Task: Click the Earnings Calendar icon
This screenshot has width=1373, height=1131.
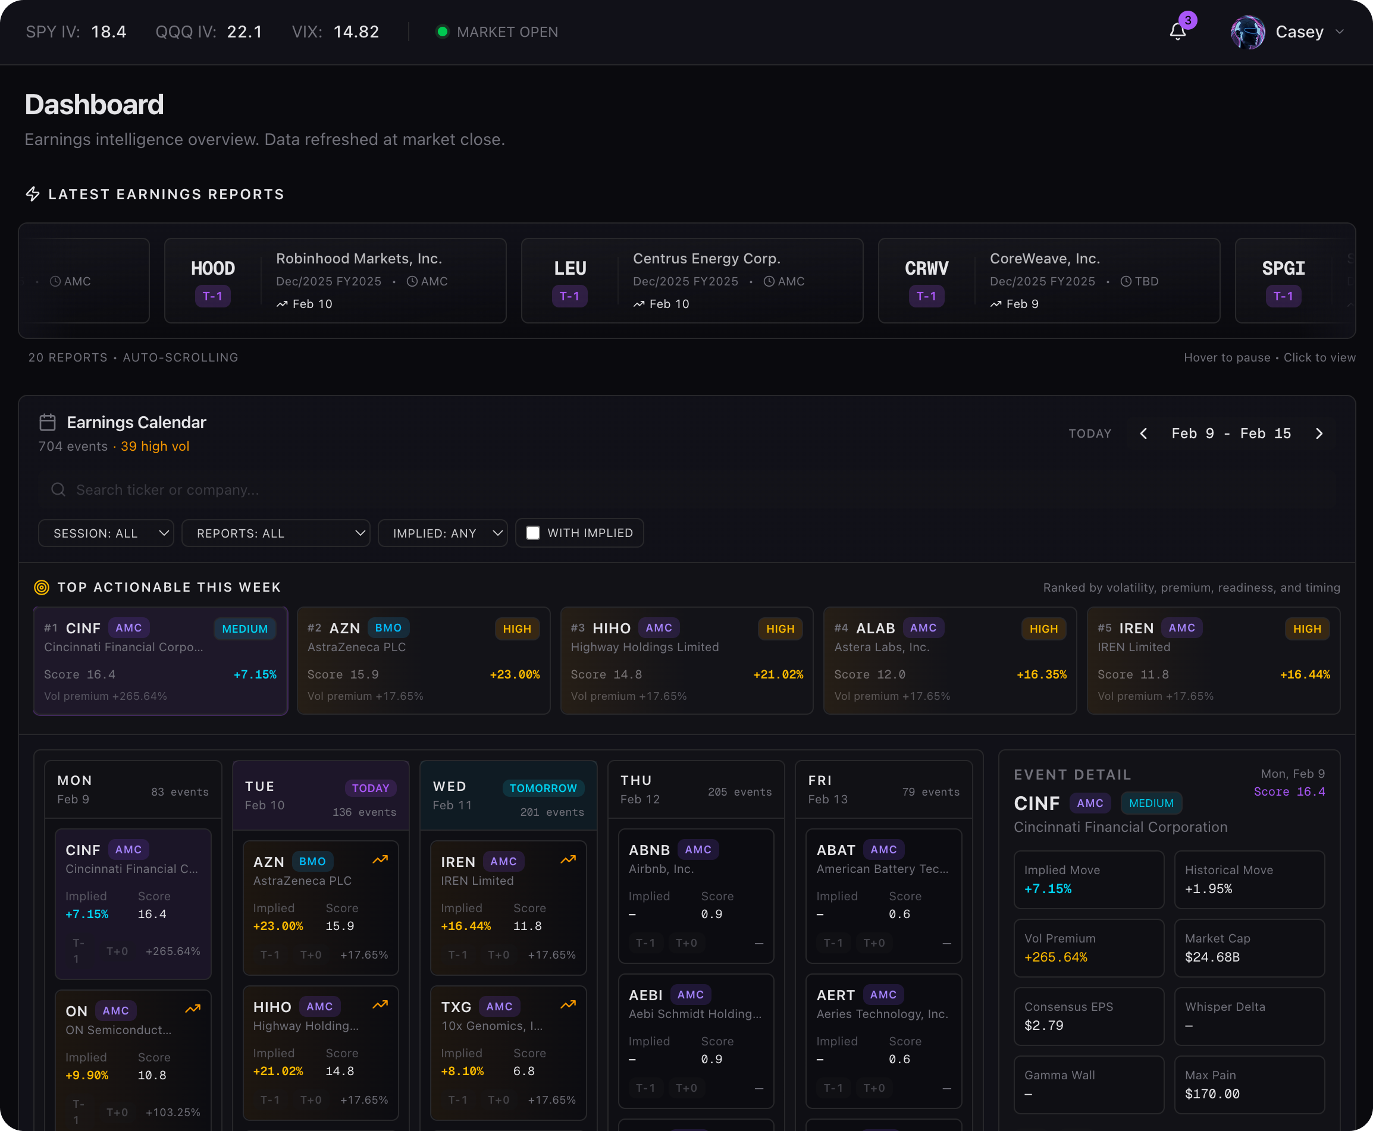Action: [x=48, y=422]
